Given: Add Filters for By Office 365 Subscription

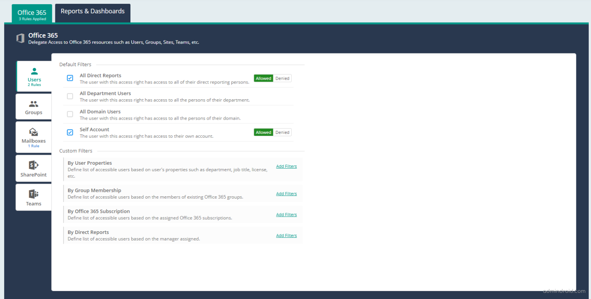Looking at the screenshot, I should pyautogui.click(x=286, y=214).
